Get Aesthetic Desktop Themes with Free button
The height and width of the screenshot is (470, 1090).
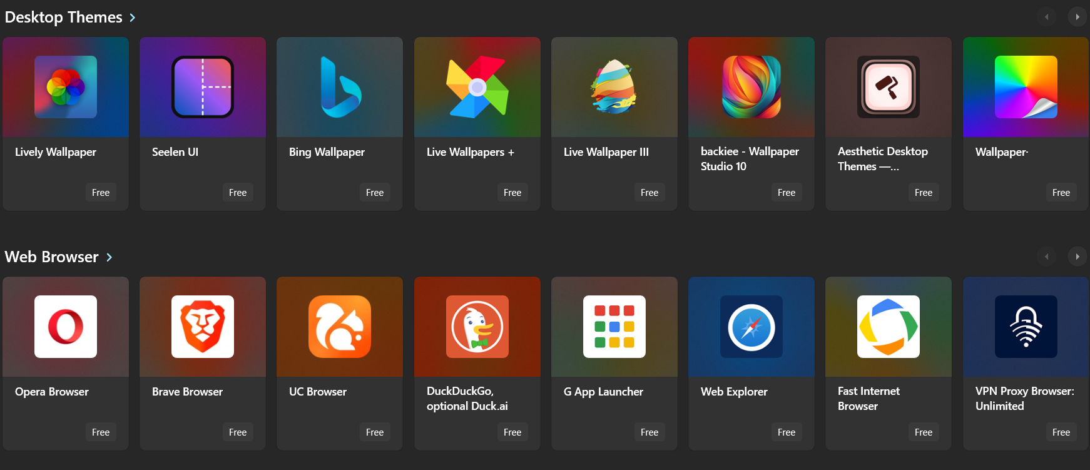tap(924, 193)
